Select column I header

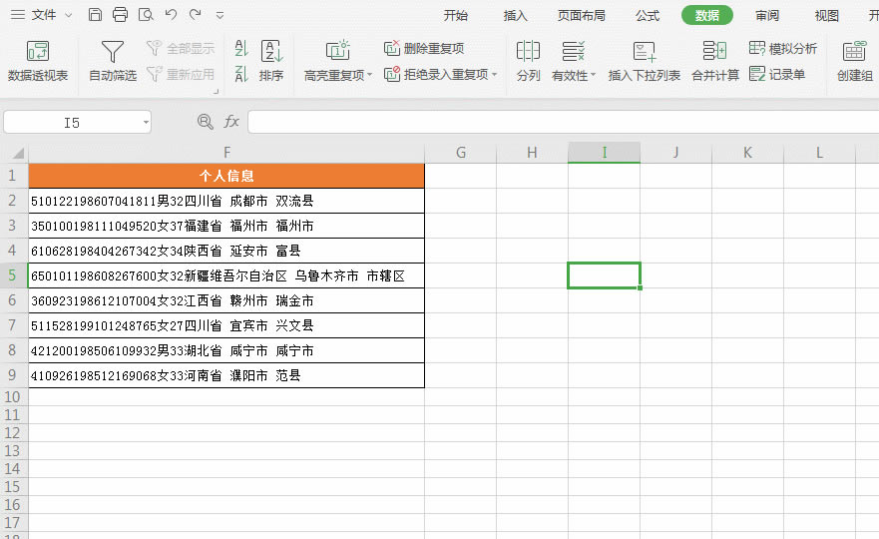[x=604, y=152]
